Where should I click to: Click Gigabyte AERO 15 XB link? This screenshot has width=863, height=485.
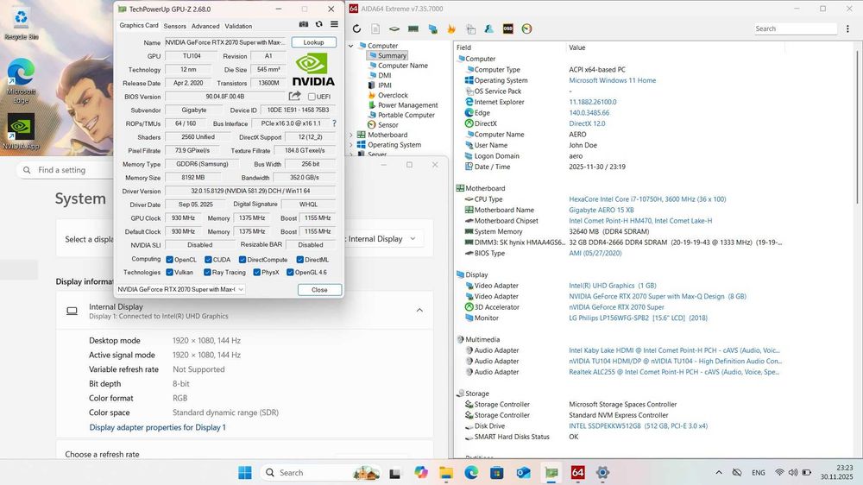click(x=601, y=210)
